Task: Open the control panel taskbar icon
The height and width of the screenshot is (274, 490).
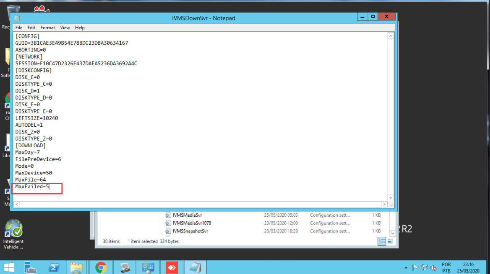Action: pos(148,267)
